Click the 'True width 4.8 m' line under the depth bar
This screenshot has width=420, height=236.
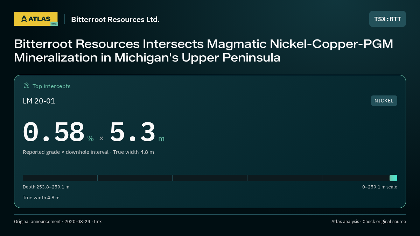click(41, 198)
